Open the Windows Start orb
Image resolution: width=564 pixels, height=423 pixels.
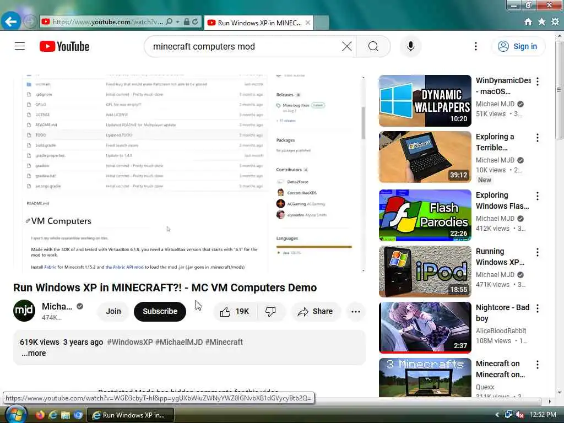click(x=15, y=414)
